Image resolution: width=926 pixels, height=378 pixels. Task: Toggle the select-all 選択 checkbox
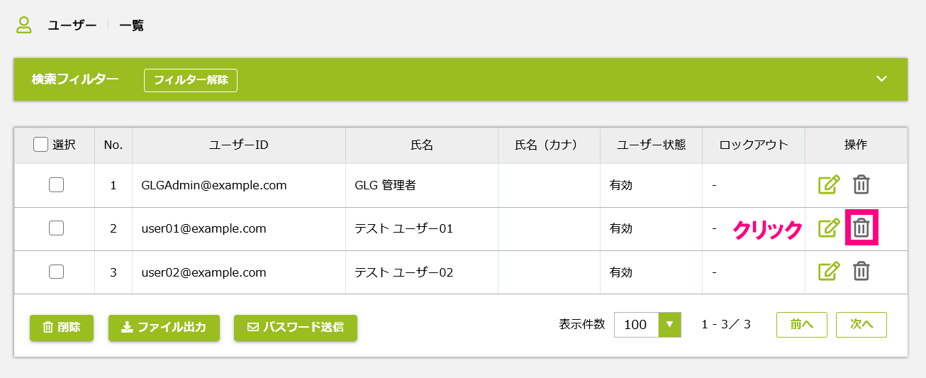click(41, 145)
